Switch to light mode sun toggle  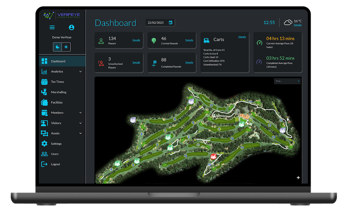(x=66, y=47)
